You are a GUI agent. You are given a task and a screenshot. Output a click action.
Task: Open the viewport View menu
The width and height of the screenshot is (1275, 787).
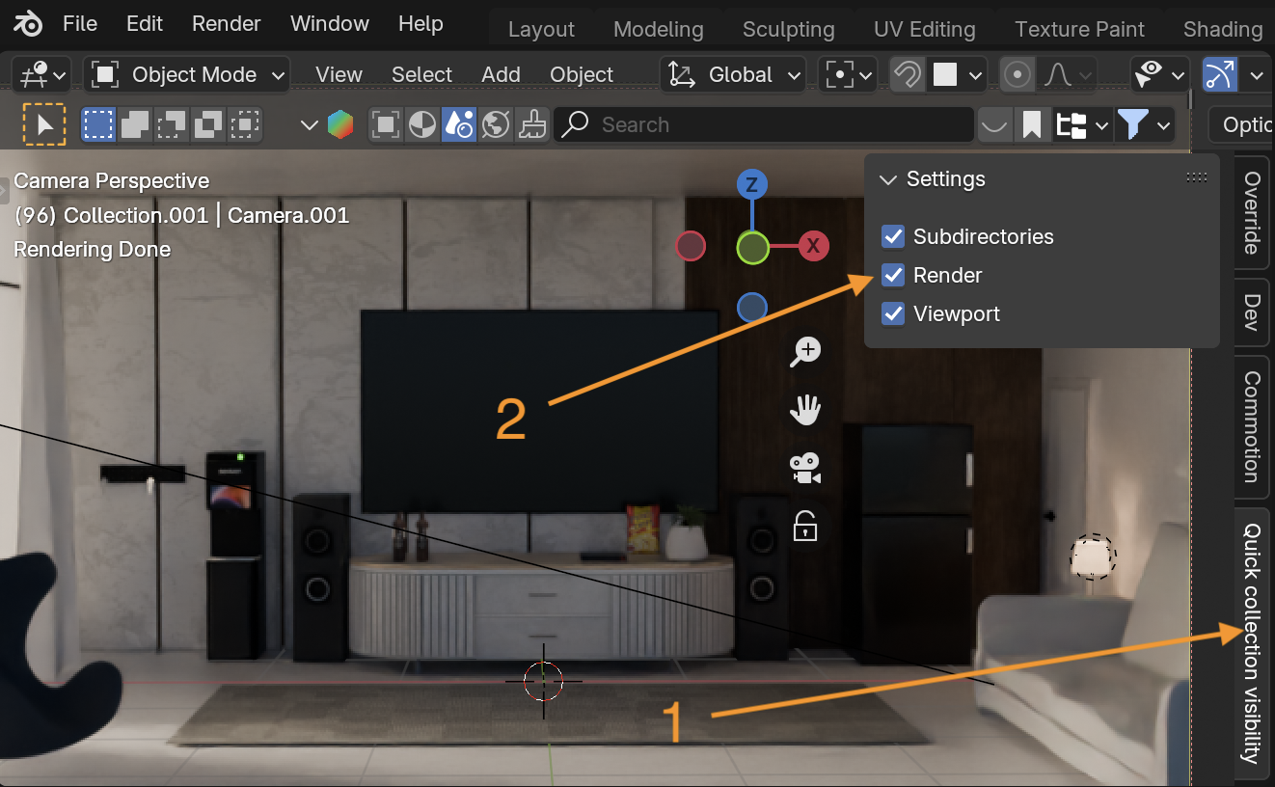[339, 74]
